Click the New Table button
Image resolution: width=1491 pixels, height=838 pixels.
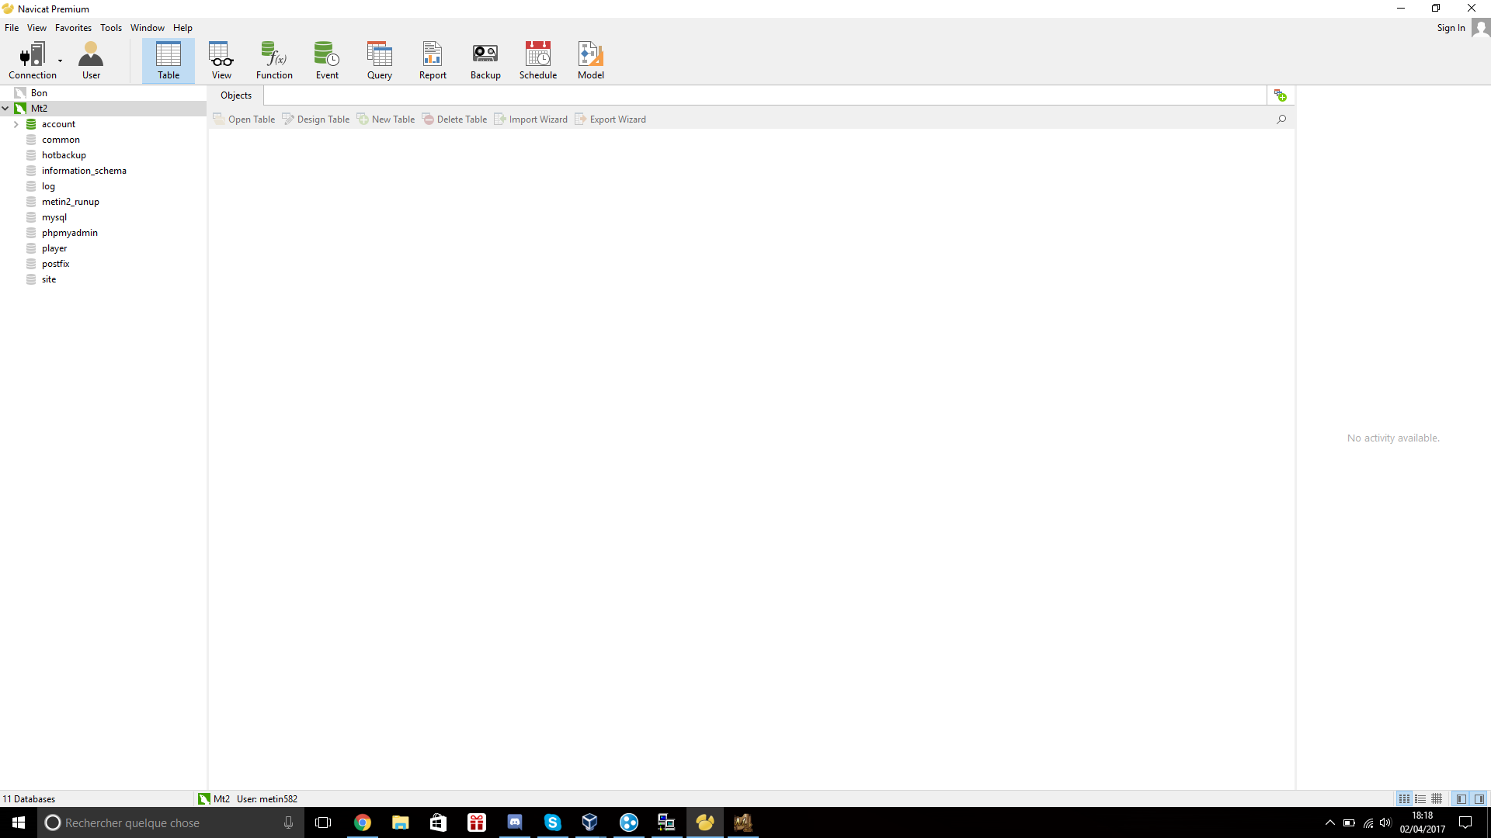386,119
